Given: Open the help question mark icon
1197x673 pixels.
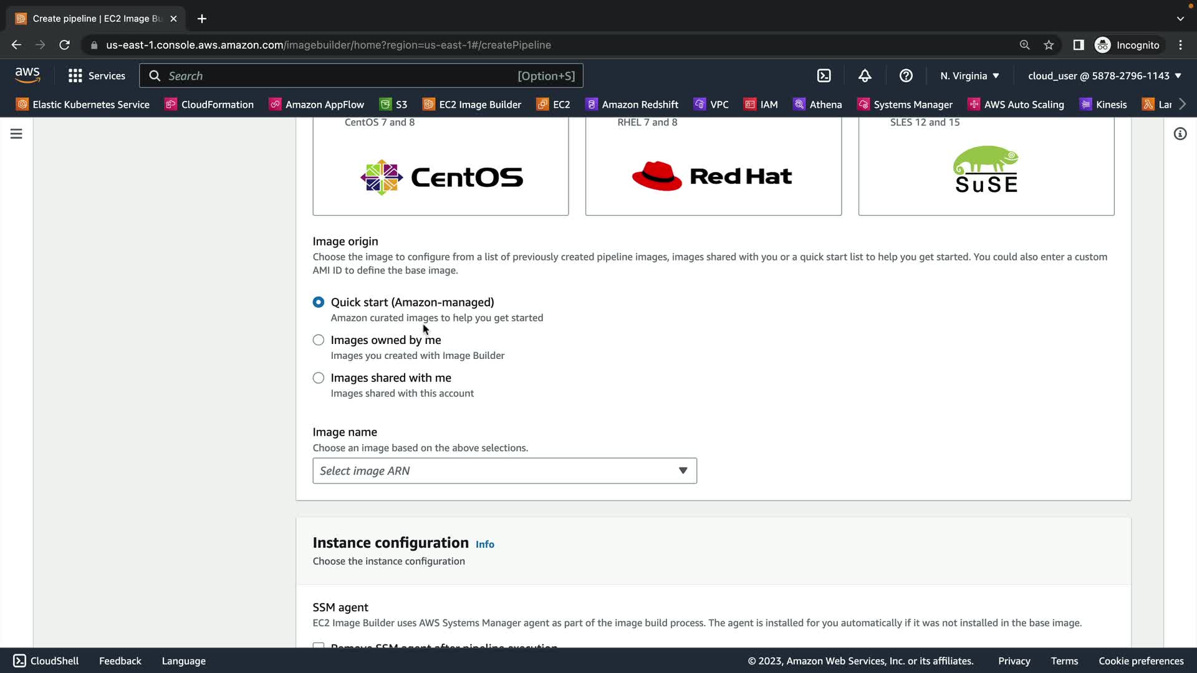Looking at the screenshot, I should point(906,75).
